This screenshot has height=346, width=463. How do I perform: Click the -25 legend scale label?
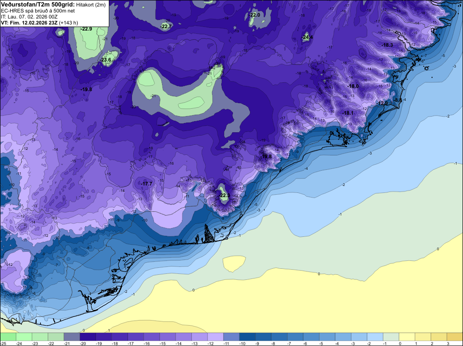[3, 343]
